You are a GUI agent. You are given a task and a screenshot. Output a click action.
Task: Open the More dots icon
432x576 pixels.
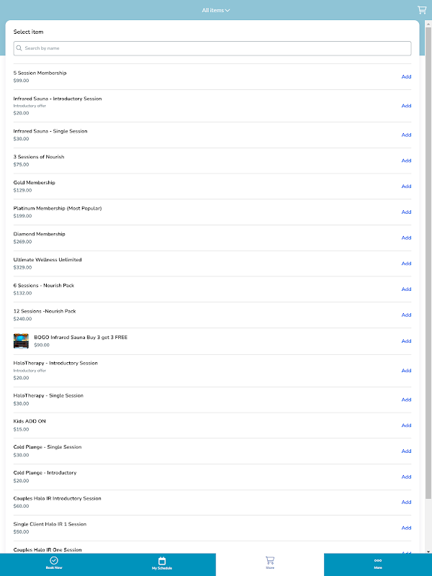pyautogui.click(x=378, y=560)
